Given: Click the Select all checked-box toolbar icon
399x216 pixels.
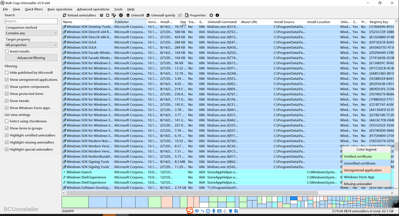Looking at the screenshot, I should tap(102, 16).
